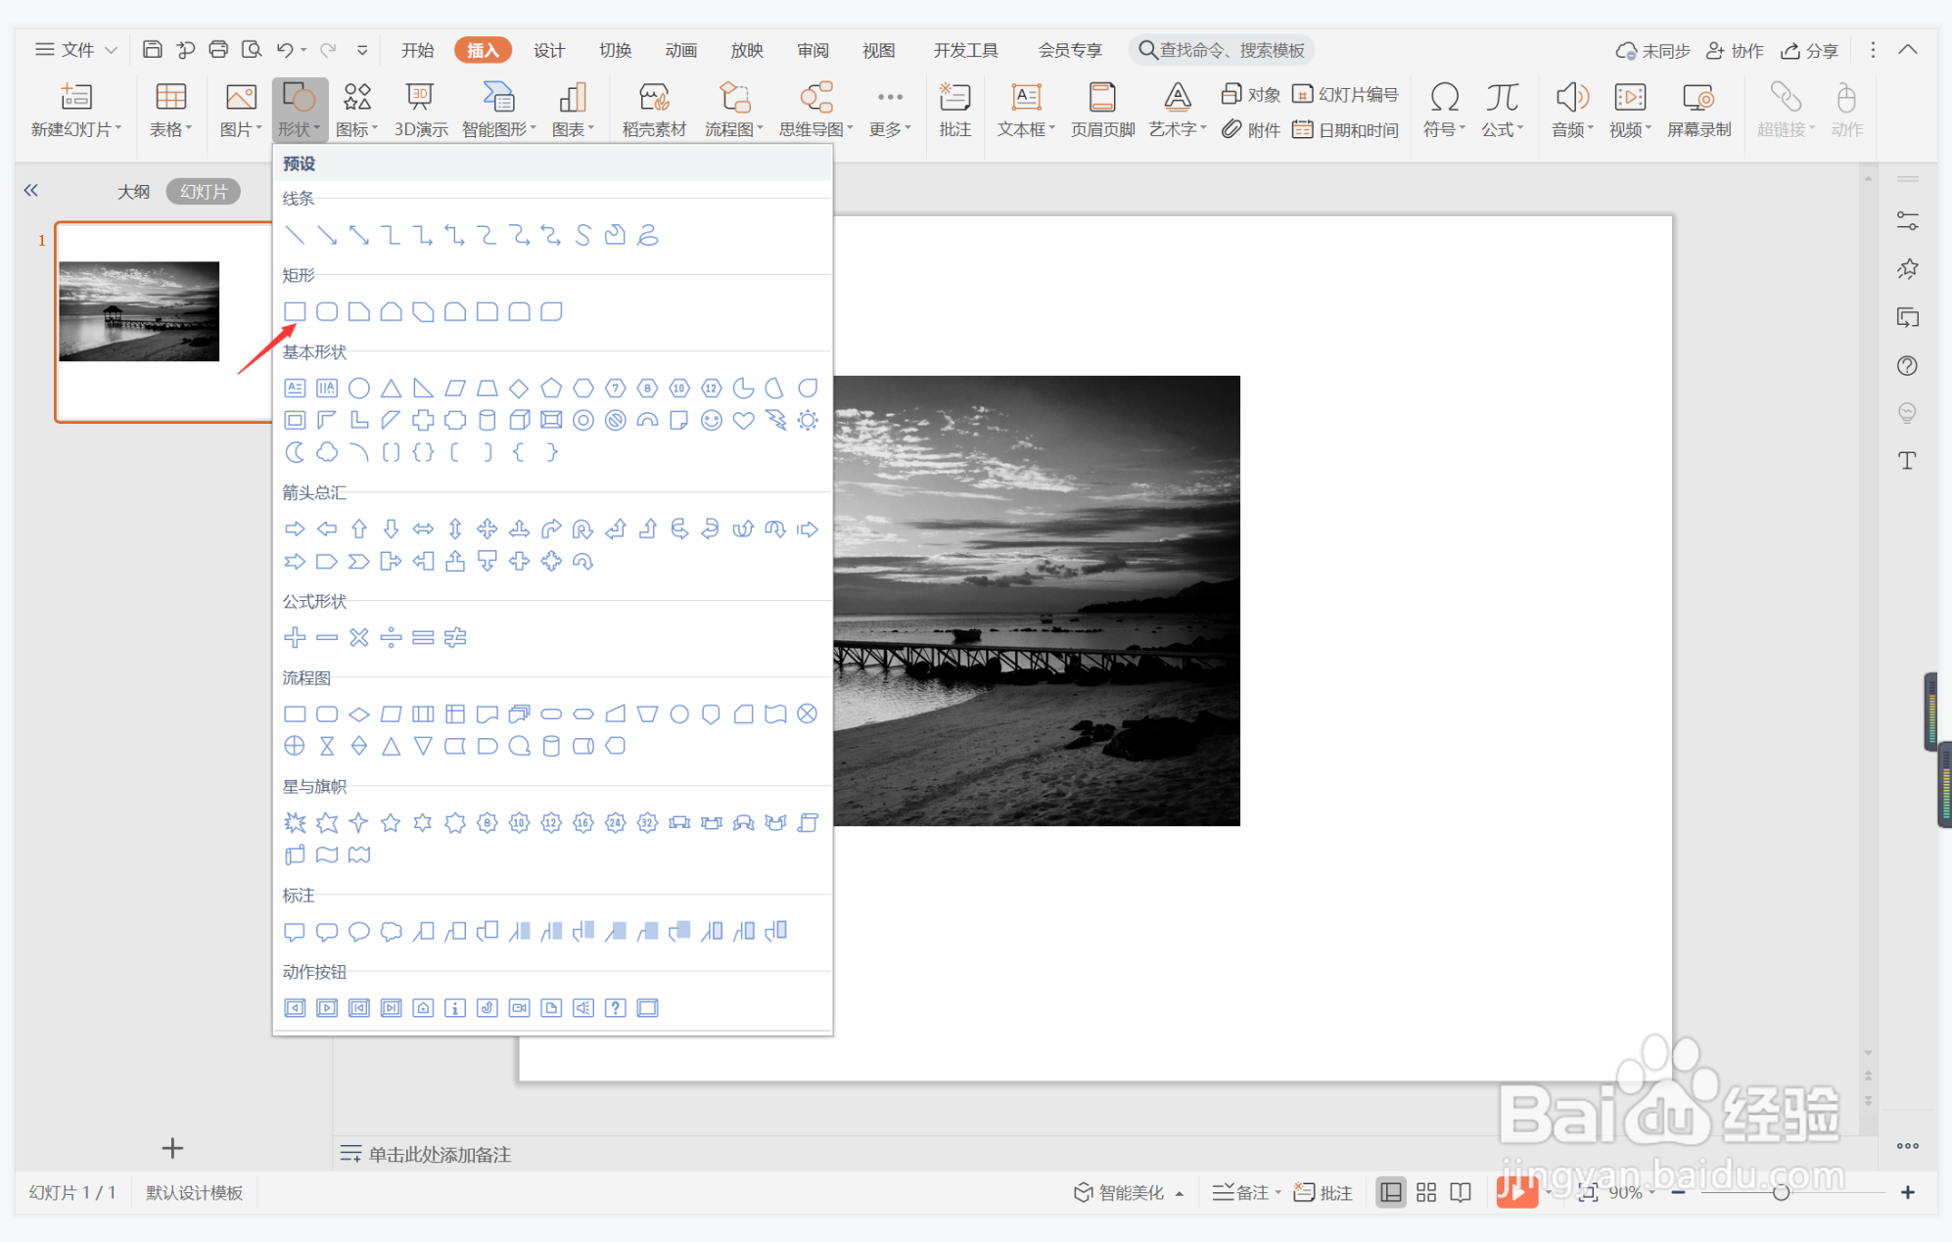Undo the last action
The image size is (1952, 1242).
285,50
